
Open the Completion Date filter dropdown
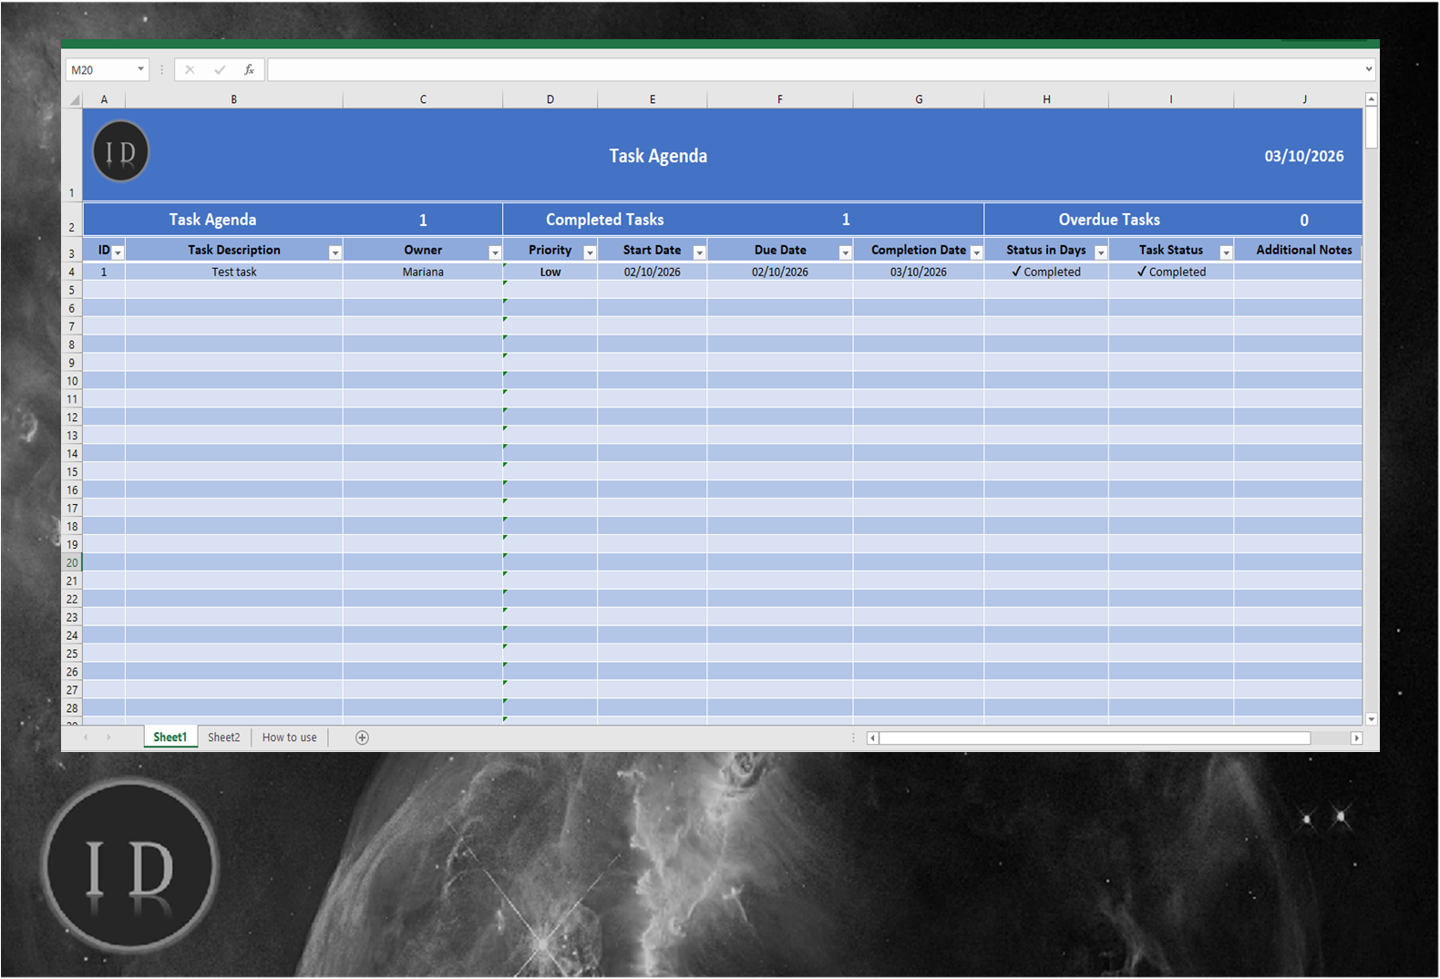[976, 252]
